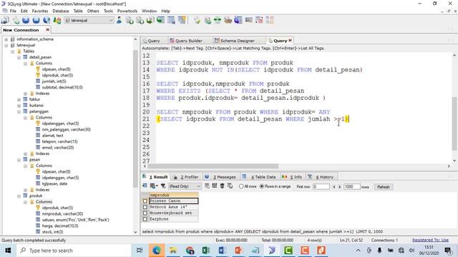This screenshot has width=458, height=257.
Task: Click the delete row trash icon
Action: [x=223, y=186]
